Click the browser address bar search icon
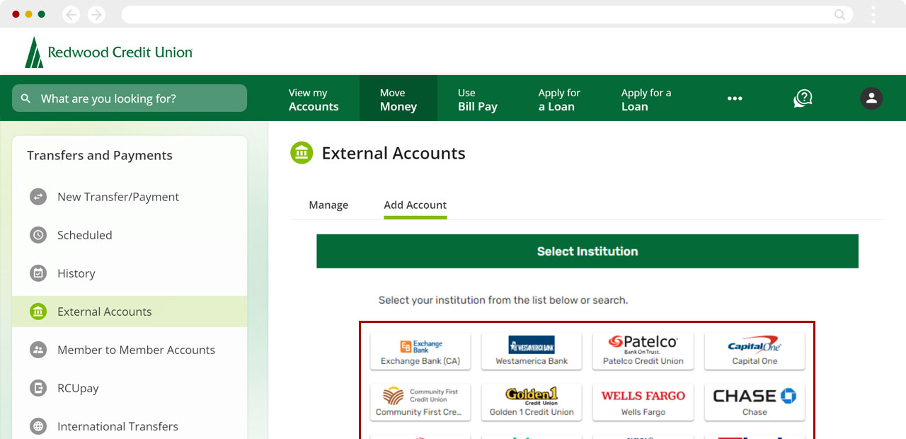 click(x=839, y=14)
